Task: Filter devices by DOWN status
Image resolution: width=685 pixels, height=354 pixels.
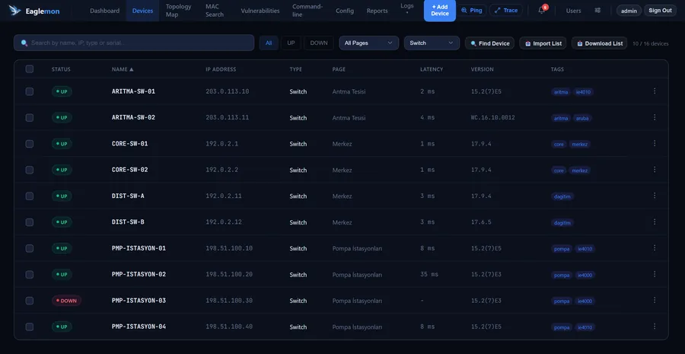Action: tap(318, 43)
